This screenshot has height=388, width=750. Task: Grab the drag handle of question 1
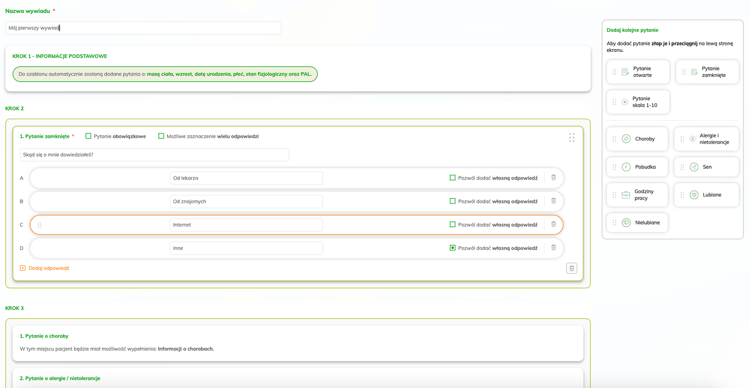571,137
